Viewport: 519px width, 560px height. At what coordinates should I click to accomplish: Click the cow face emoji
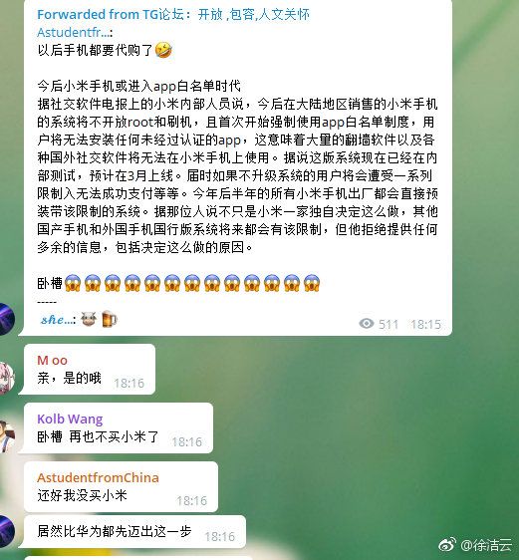pyautogui.click(x=89, y=319)
